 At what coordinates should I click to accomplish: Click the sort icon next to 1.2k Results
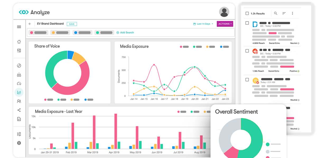(284, 13)
